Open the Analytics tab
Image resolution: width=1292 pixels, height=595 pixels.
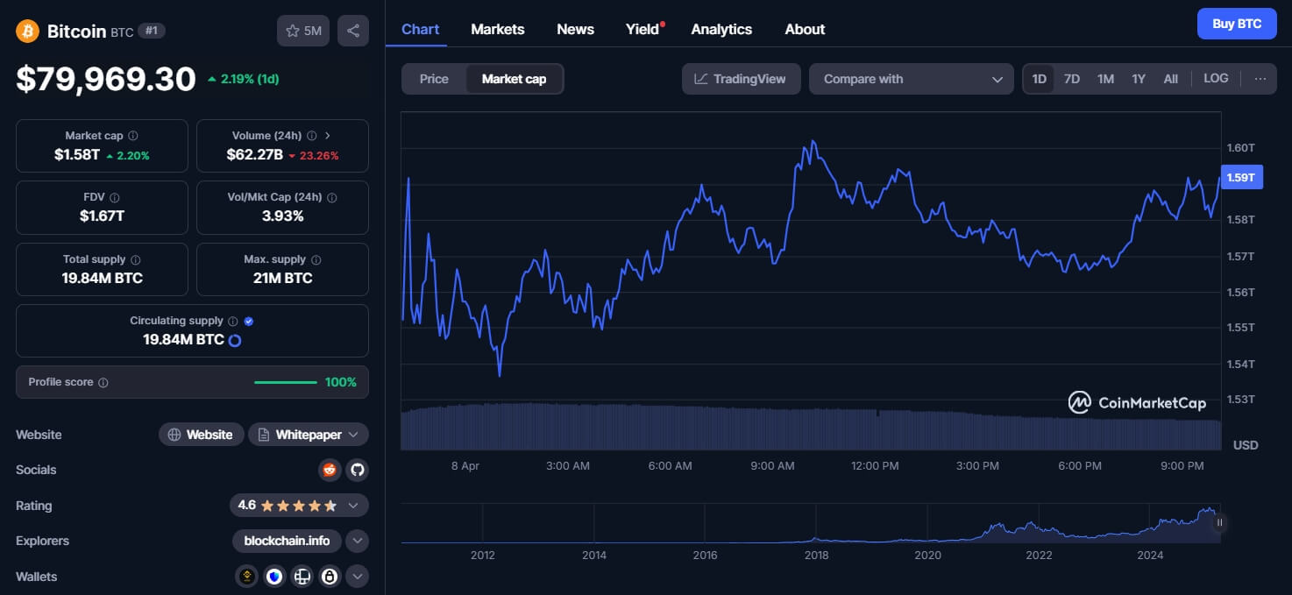click(x=721, y=29)
